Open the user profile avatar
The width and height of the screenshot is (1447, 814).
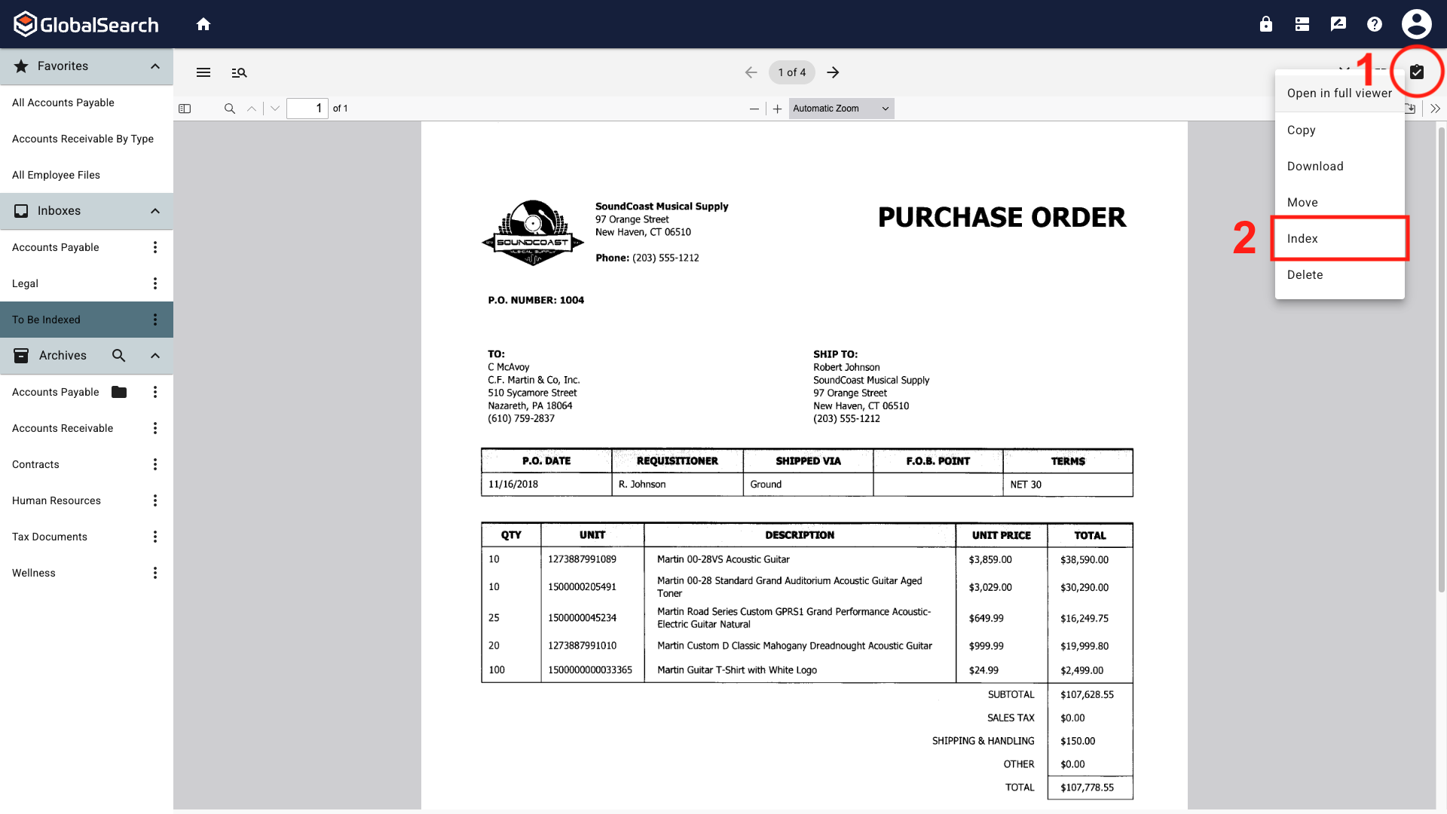coord(1415,23)
